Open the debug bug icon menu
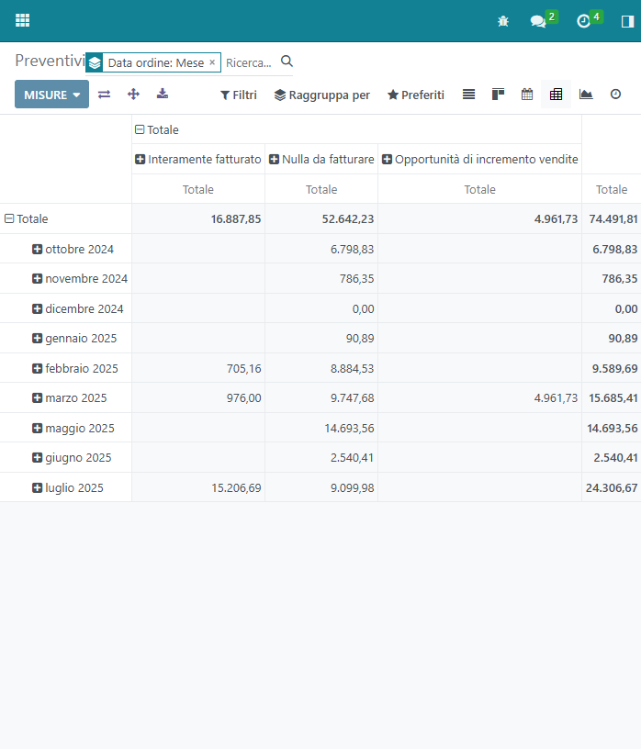The width and height of the screenshot is (641, 749). click(x=502, y=21)
